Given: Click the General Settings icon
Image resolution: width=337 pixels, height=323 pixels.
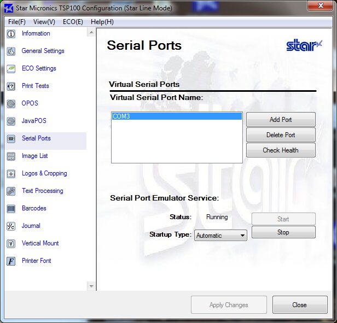Looking at the screenshot, I should [x=11, y=51].
